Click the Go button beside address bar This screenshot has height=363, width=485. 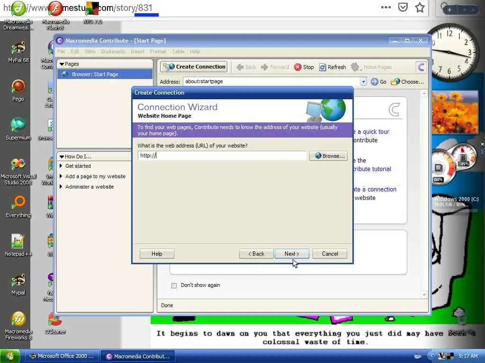(378, 82)
